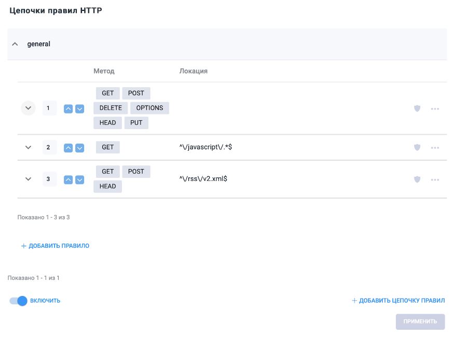Open three-dot menu for rule 2
The height and width of the screenshot is (337, 453).
tap(435, 148)
